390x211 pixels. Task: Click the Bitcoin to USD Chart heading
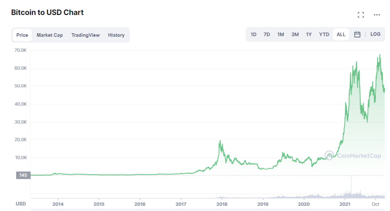[47, 12]
